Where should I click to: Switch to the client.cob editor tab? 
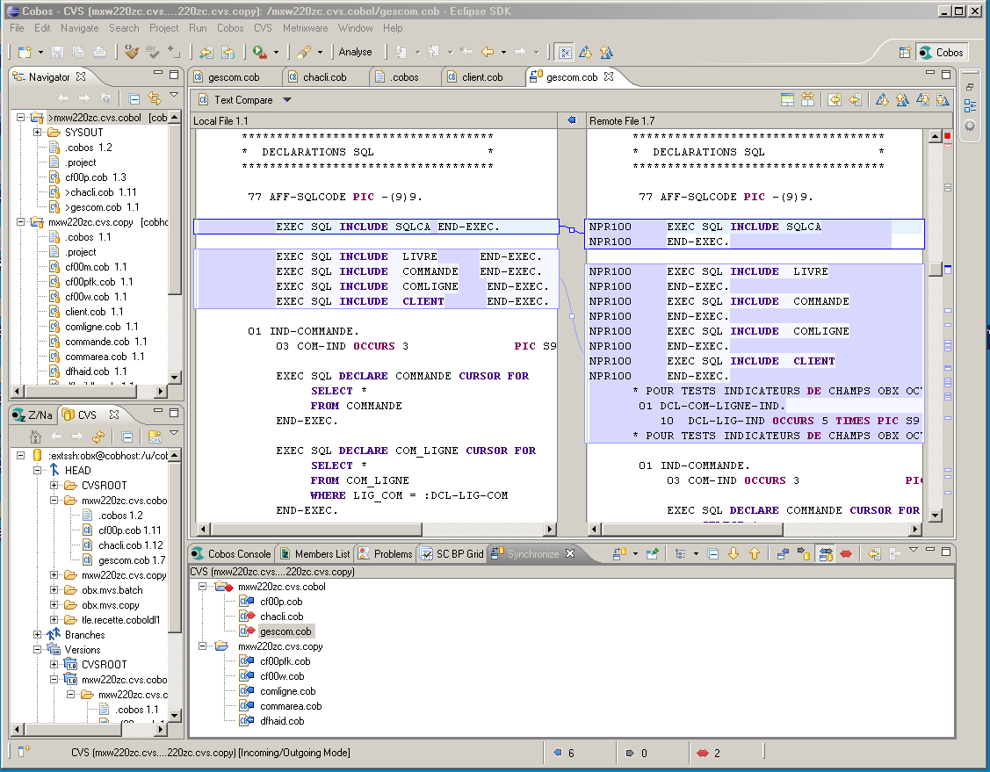482,77
